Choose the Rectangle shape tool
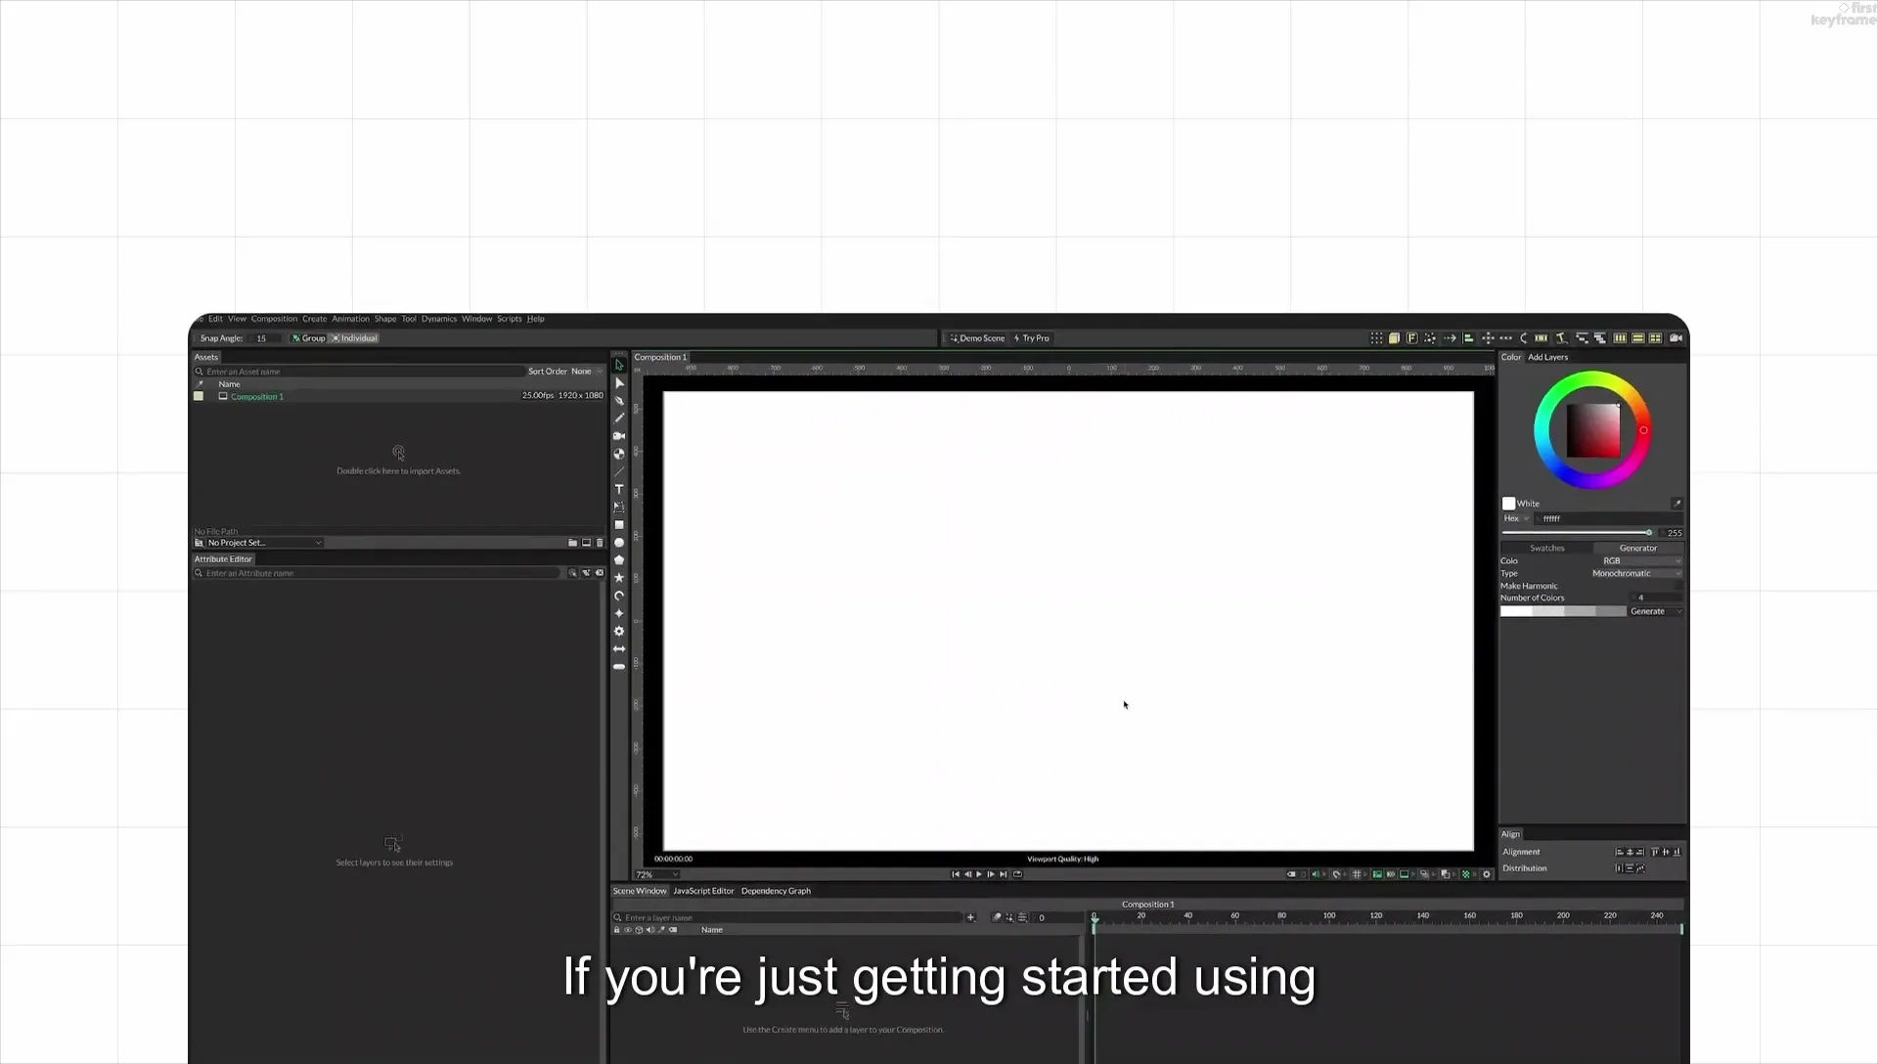Viewport: 1878px width, 1064px height. 619,525
